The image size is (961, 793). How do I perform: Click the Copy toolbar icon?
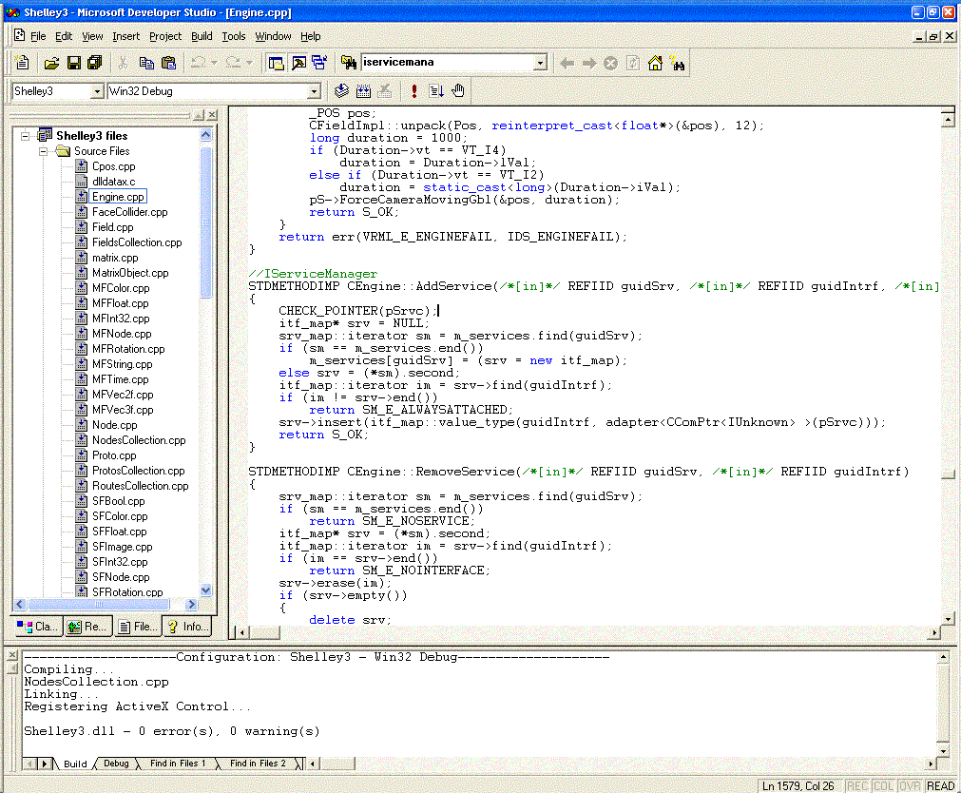pyautogui.click(x=145, y=63)
